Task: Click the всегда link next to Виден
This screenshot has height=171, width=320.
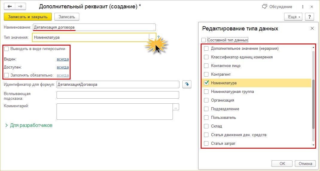Action: pos(63,59)
